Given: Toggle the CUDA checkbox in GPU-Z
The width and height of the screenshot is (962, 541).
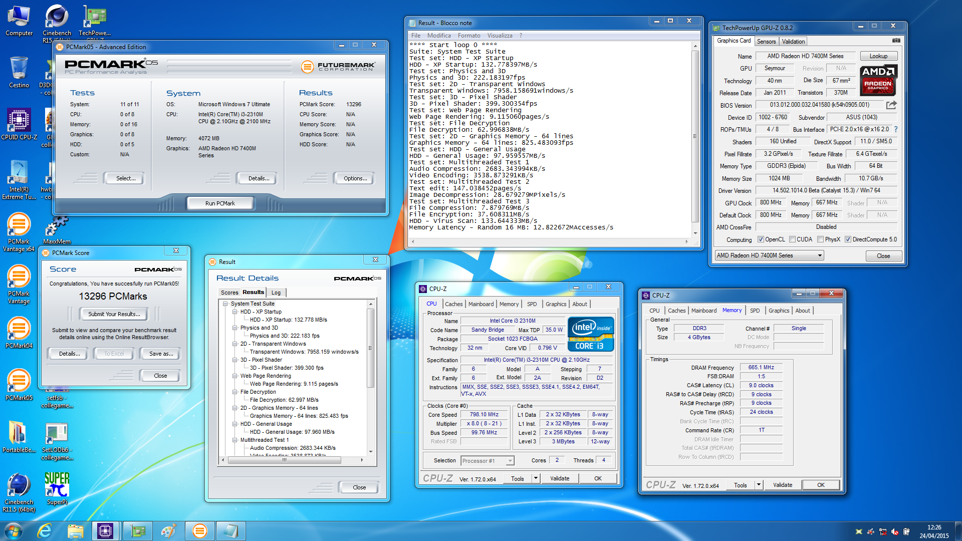Looking at the screenshot, I should 792,239.
